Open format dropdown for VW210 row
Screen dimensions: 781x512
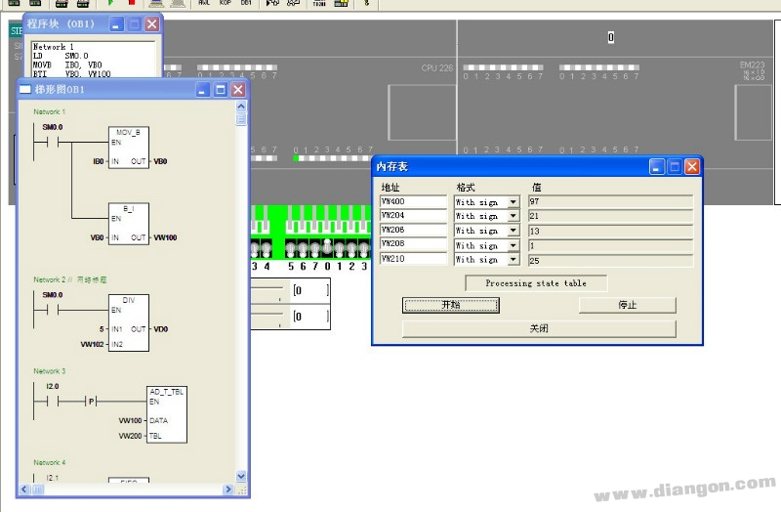(x=514, y=260)
